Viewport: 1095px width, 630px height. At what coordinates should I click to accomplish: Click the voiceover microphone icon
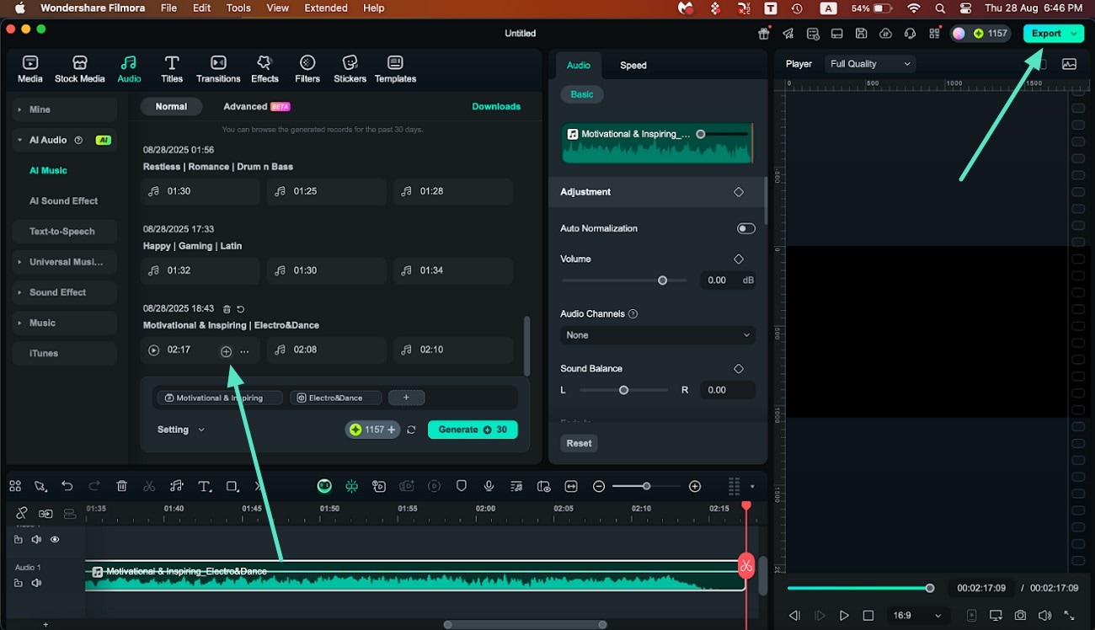point(489,486)
